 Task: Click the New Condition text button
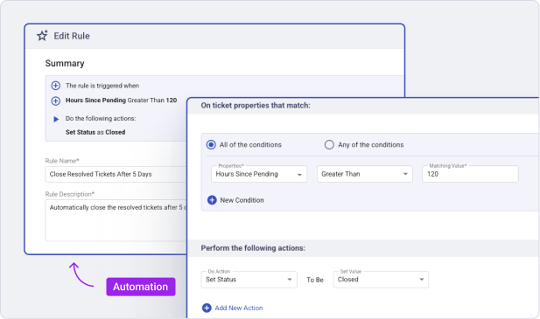(242, 200)
